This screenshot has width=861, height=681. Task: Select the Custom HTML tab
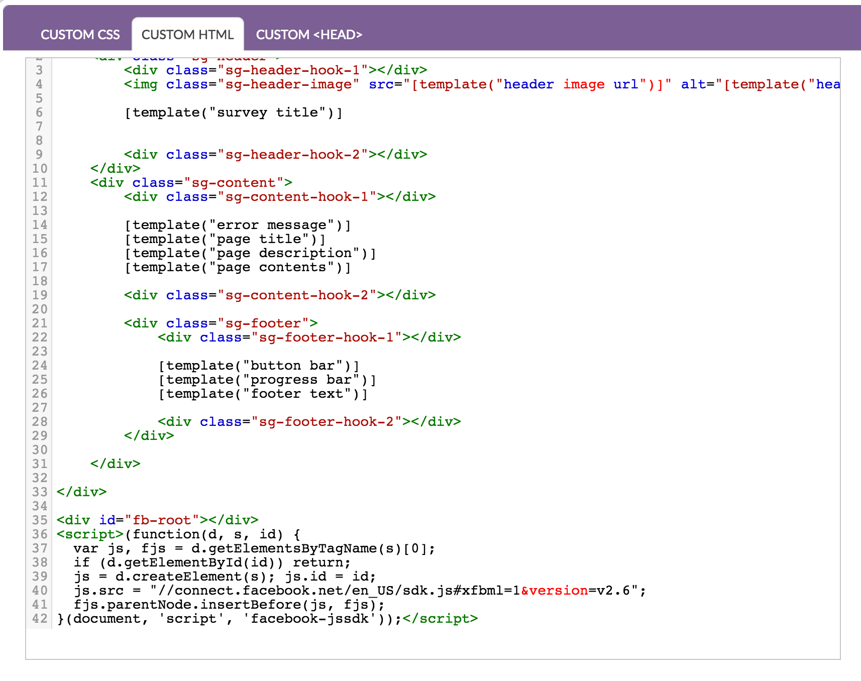[x=188, y=35]
